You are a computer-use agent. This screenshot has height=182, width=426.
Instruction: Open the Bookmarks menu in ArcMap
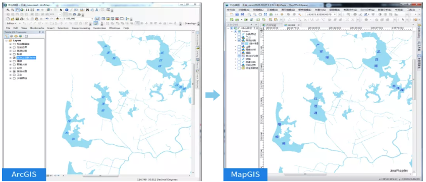(37, 28)
